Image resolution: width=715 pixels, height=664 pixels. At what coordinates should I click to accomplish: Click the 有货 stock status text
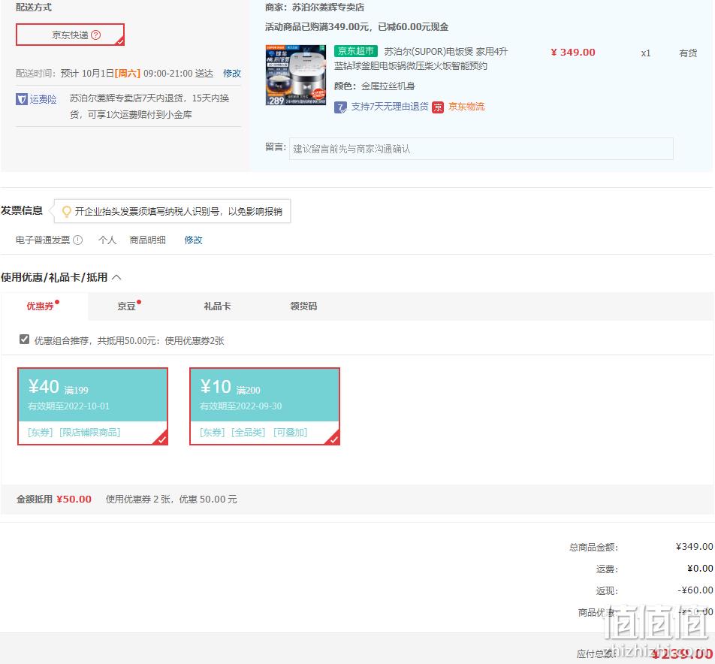(688, 53)
